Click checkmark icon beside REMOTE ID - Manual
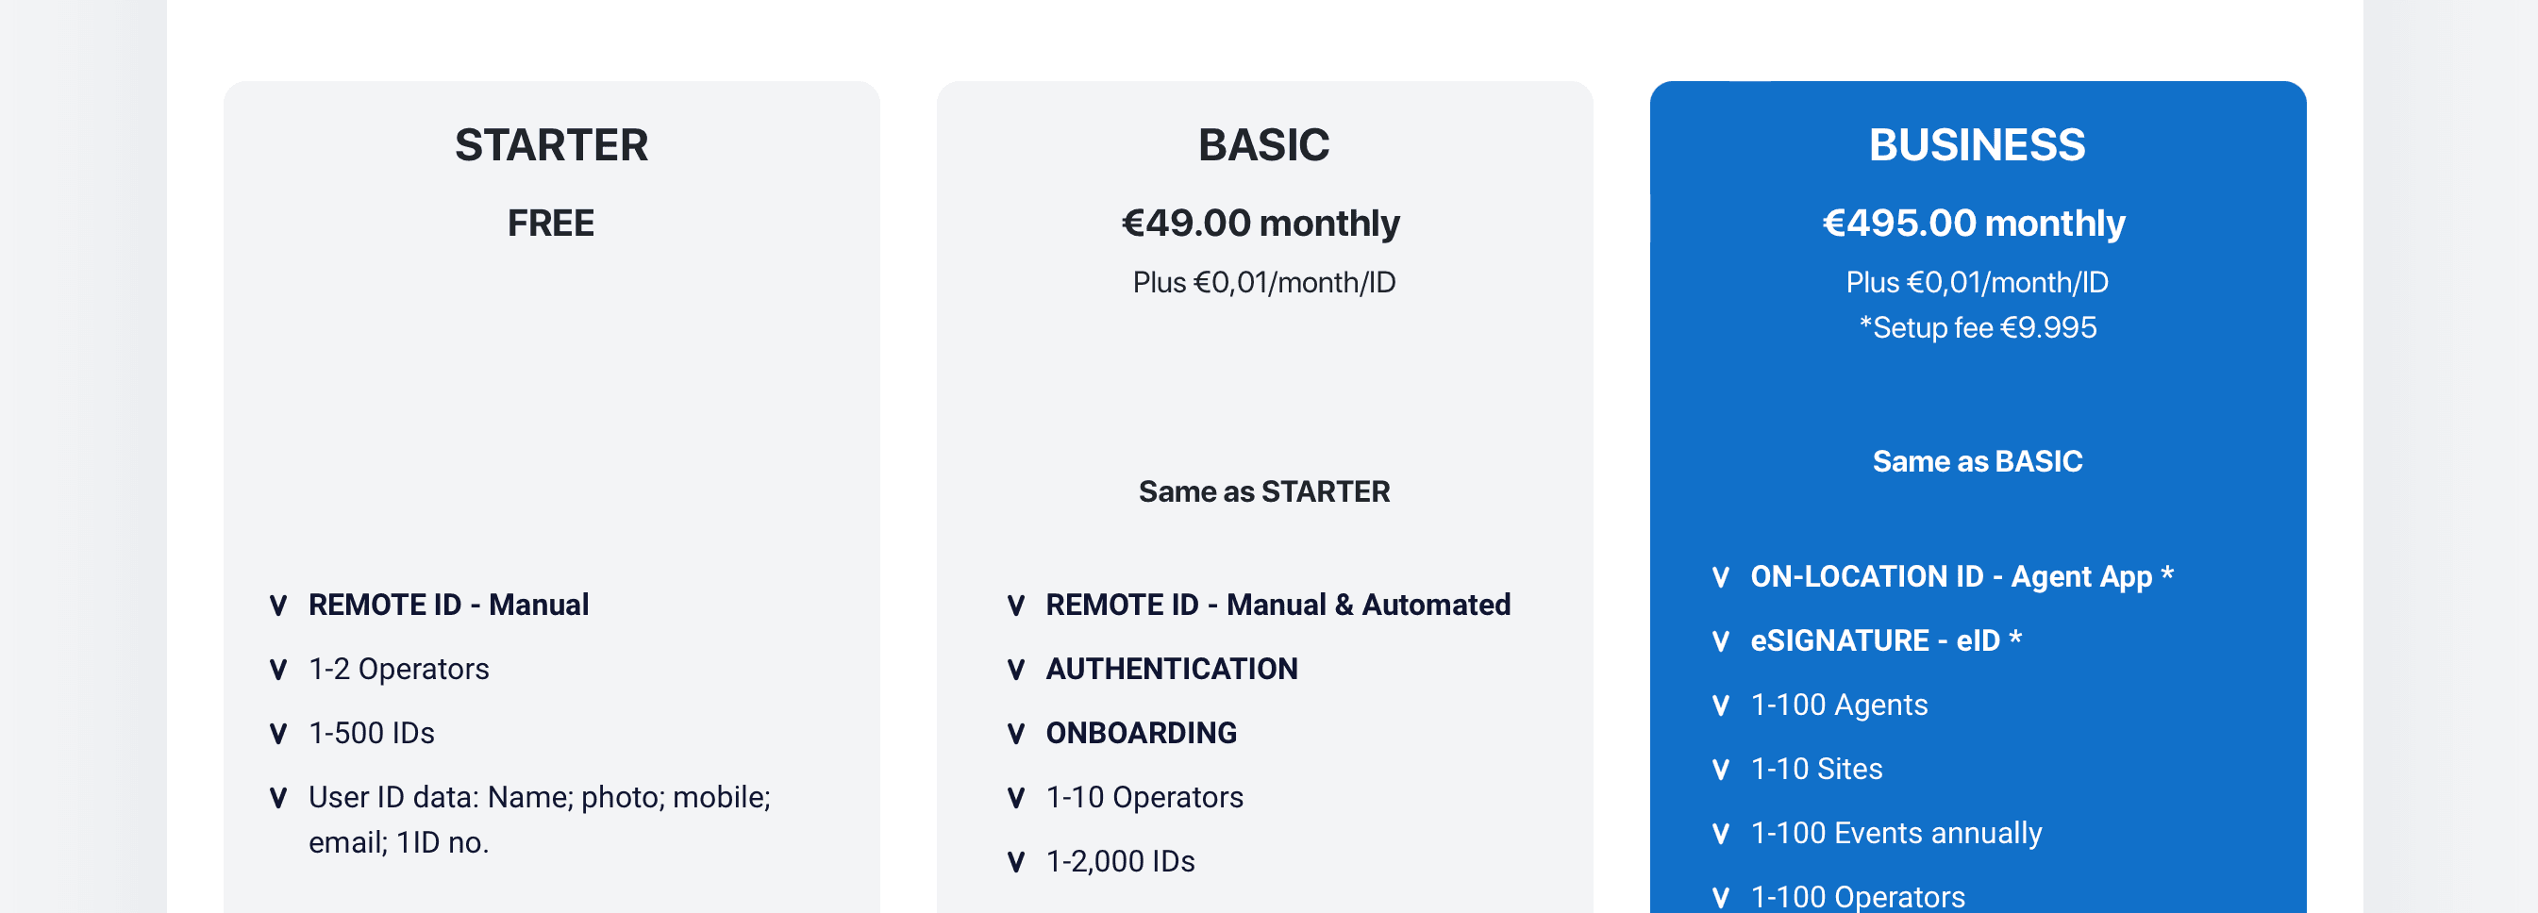 tap(277, 606)
